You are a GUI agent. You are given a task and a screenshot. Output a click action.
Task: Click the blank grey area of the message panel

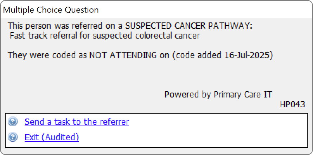point(156,76)
